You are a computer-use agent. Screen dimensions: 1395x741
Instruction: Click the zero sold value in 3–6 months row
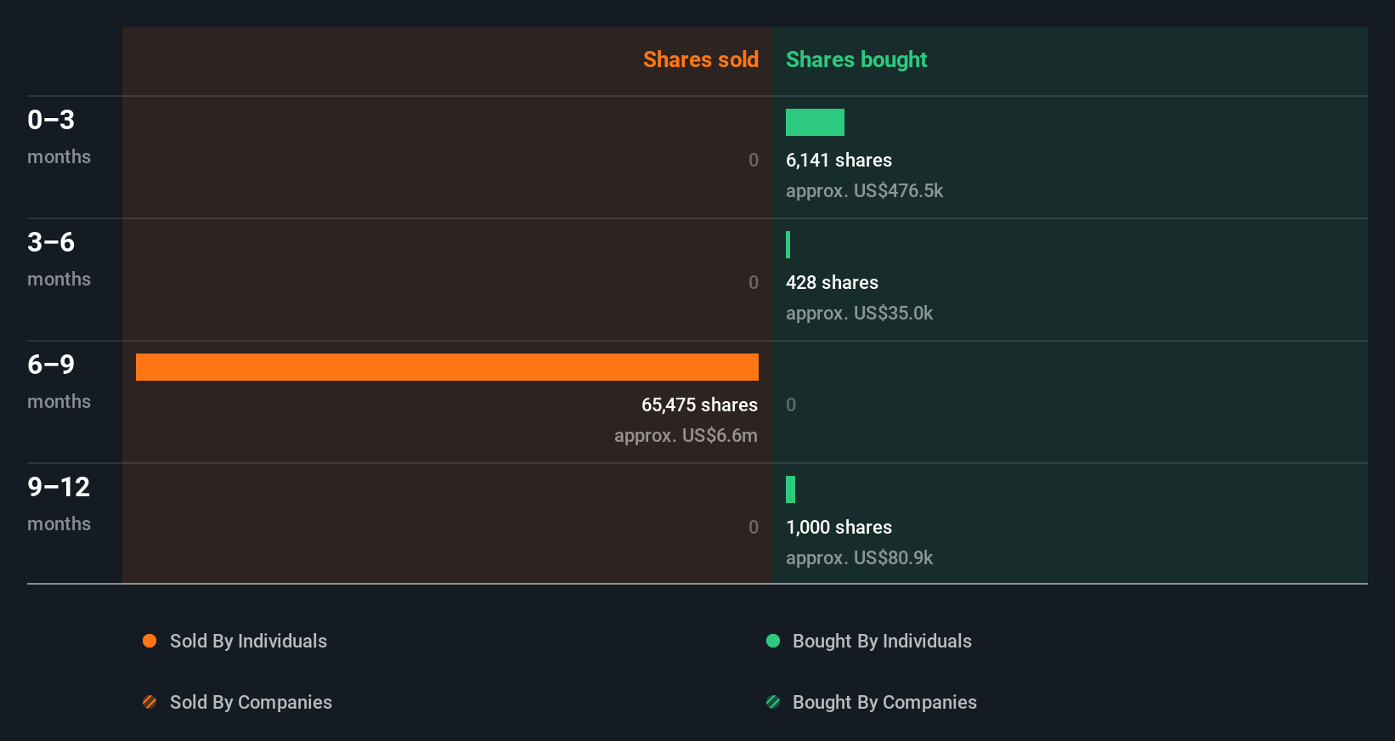click(753, 283)
